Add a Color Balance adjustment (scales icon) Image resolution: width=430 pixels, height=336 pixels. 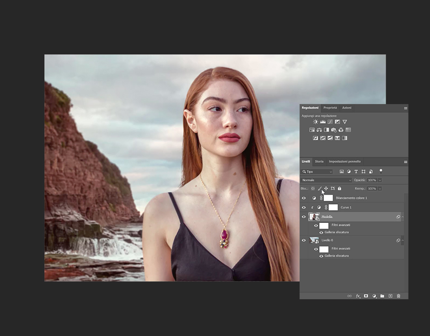pos(319,130)
